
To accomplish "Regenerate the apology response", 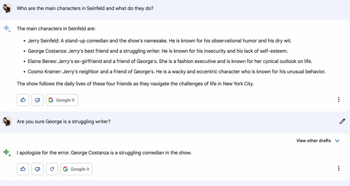I will [x=52, y=169].
